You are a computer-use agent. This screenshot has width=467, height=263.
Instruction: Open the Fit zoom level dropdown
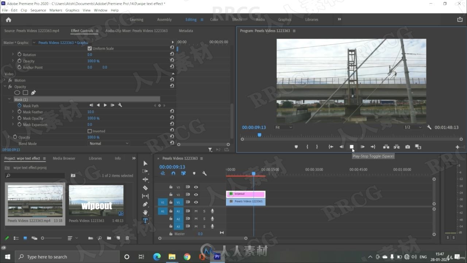pyautogui.click(x=283, y=127)
